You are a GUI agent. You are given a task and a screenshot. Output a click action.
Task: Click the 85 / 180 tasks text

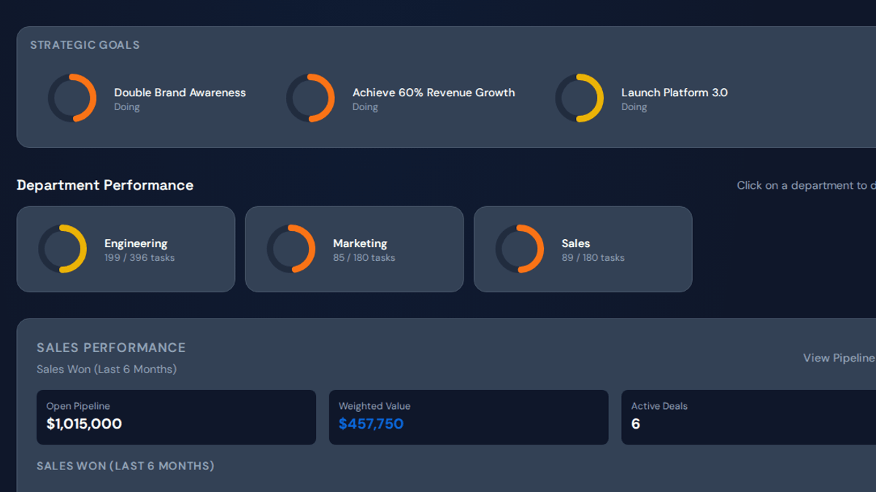(364, 257)
